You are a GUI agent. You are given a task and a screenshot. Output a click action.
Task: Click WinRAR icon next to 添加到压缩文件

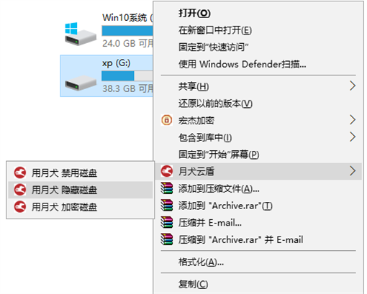(167, 188)
